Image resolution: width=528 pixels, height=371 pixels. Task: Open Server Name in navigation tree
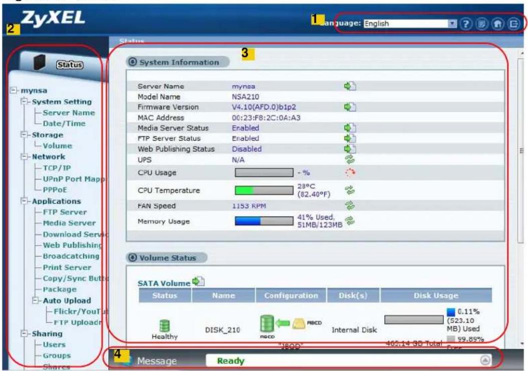pyautogui.click(x=69, y=113)
